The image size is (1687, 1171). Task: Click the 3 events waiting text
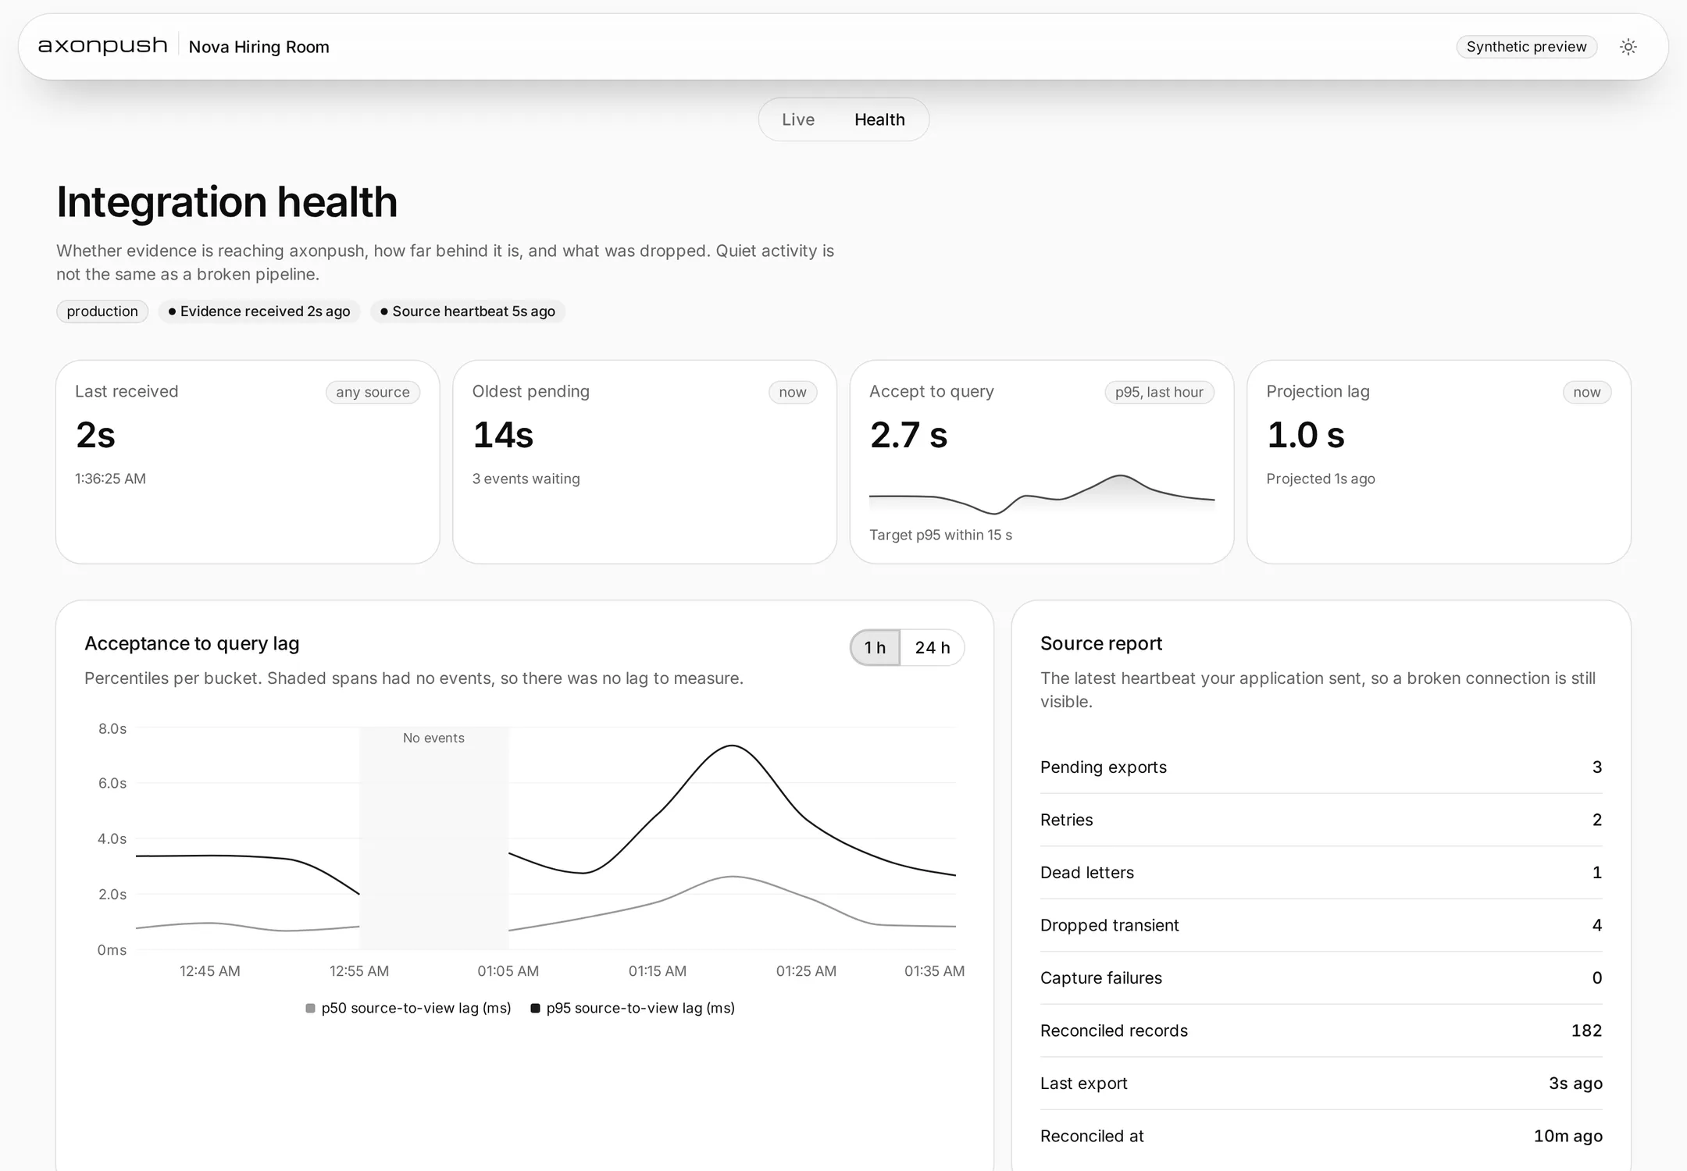(x=526, y=479)
